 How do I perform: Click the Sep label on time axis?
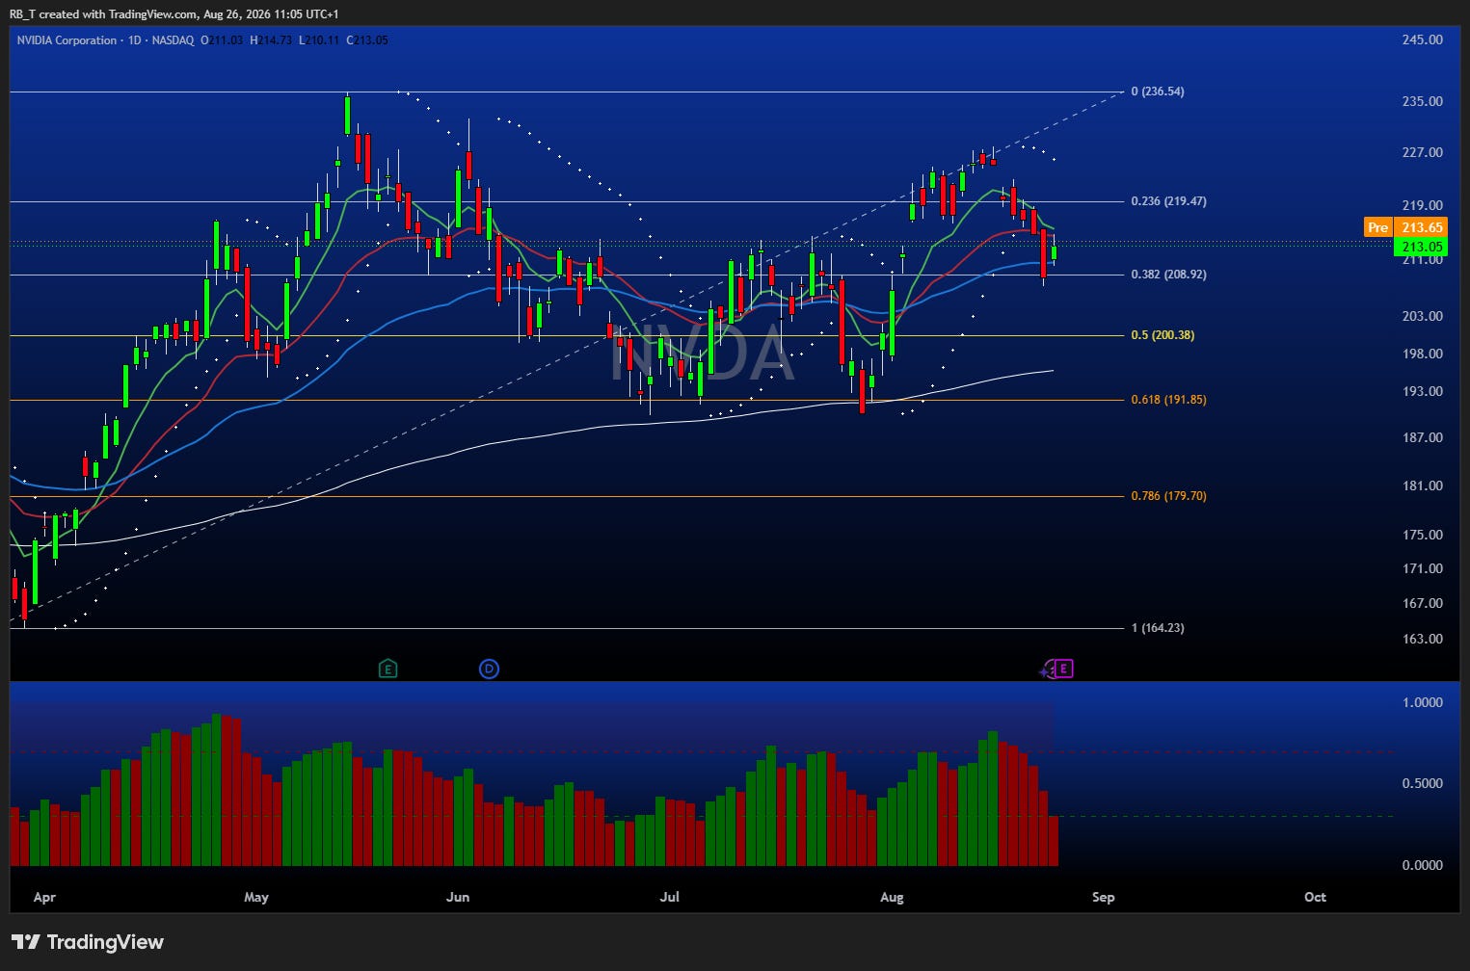coord(1103,897)
